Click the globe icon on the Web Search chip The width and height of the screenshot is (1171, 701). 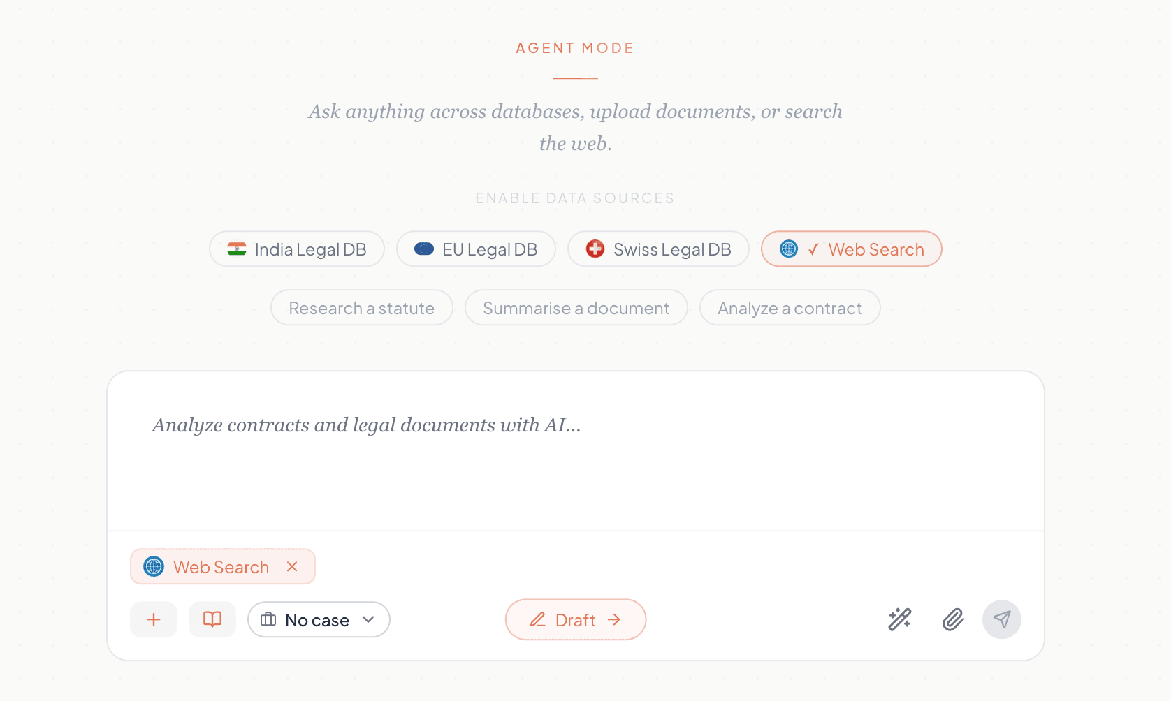pos(153,566)
